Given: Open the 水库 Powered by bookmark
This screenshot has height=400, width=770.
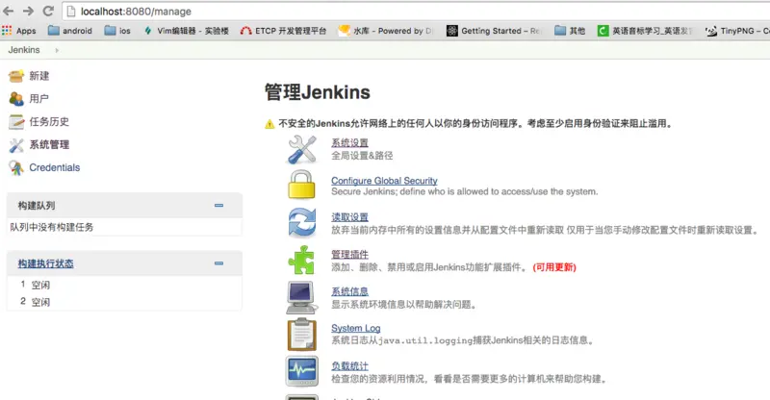Looking at the screenshot, I should (387, 31).
